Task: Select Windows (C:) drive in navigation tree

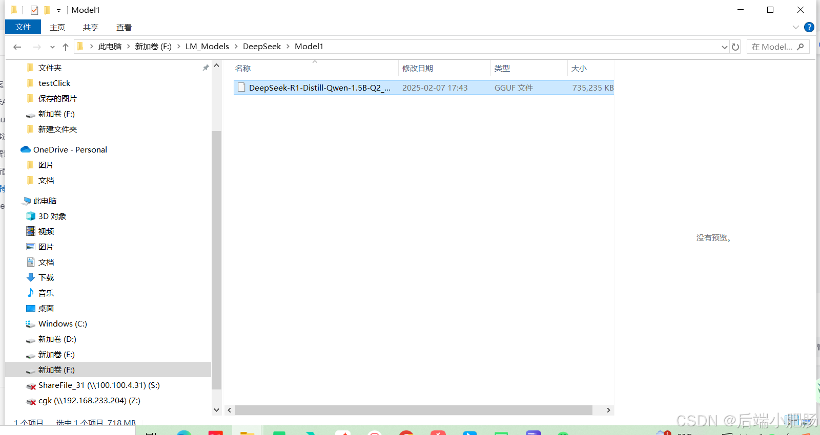Action: click(x=63, y=324)
